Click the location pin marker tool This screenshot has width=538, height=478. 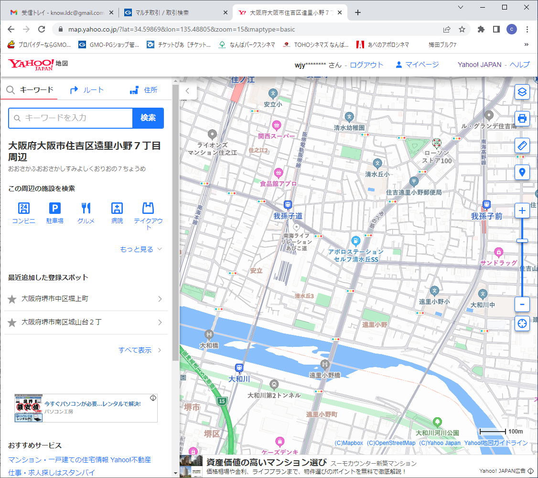point(522,172)
